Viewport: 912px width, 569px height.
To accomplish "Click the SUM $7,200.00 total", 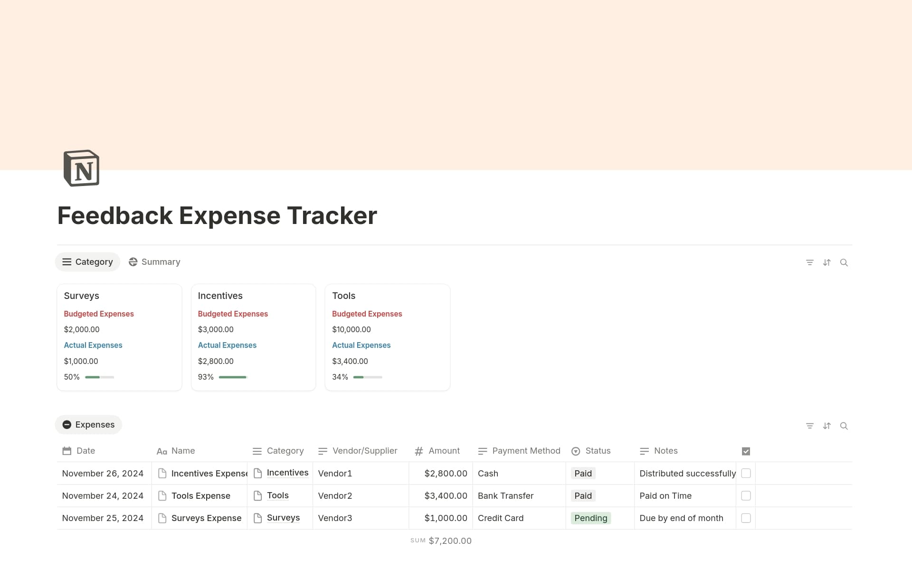I will point(441,540).
